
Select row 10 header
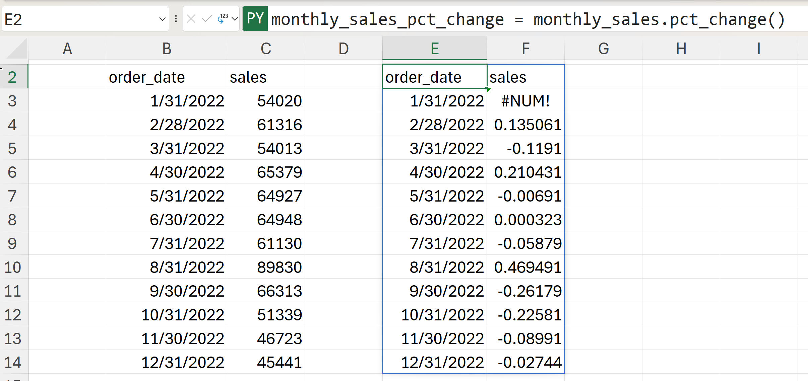(12, 267)
